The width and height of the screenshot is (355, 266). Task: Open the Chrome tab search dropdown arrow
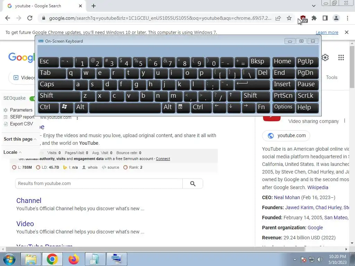click(x=313, y=6)
